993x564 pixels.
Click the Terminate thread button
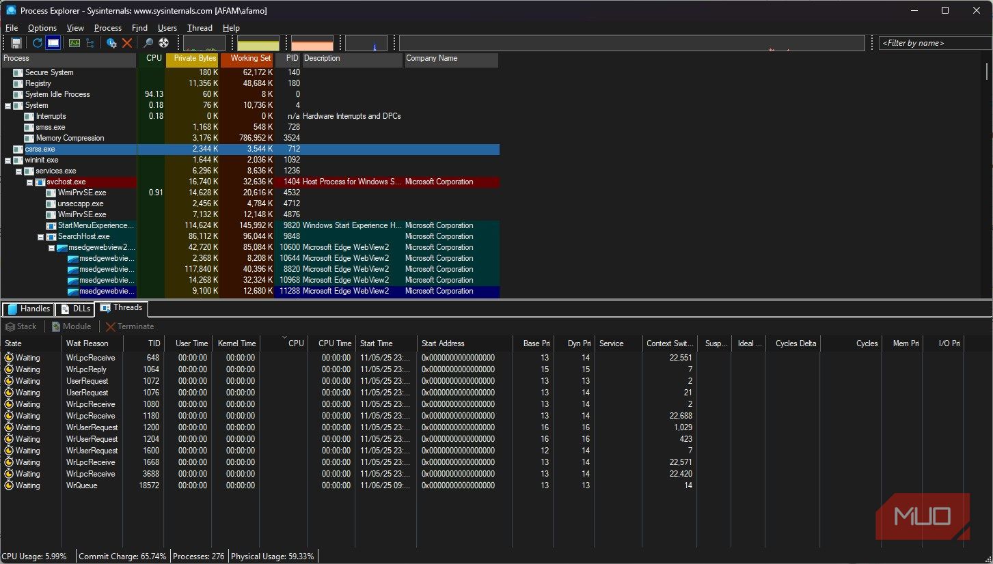[130, 326]
